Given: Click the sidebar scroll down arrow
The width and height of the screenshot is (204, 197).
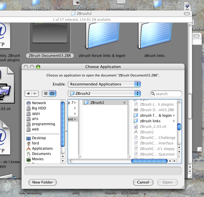Looking at the screenshot, I should click(x=63, y=161).
